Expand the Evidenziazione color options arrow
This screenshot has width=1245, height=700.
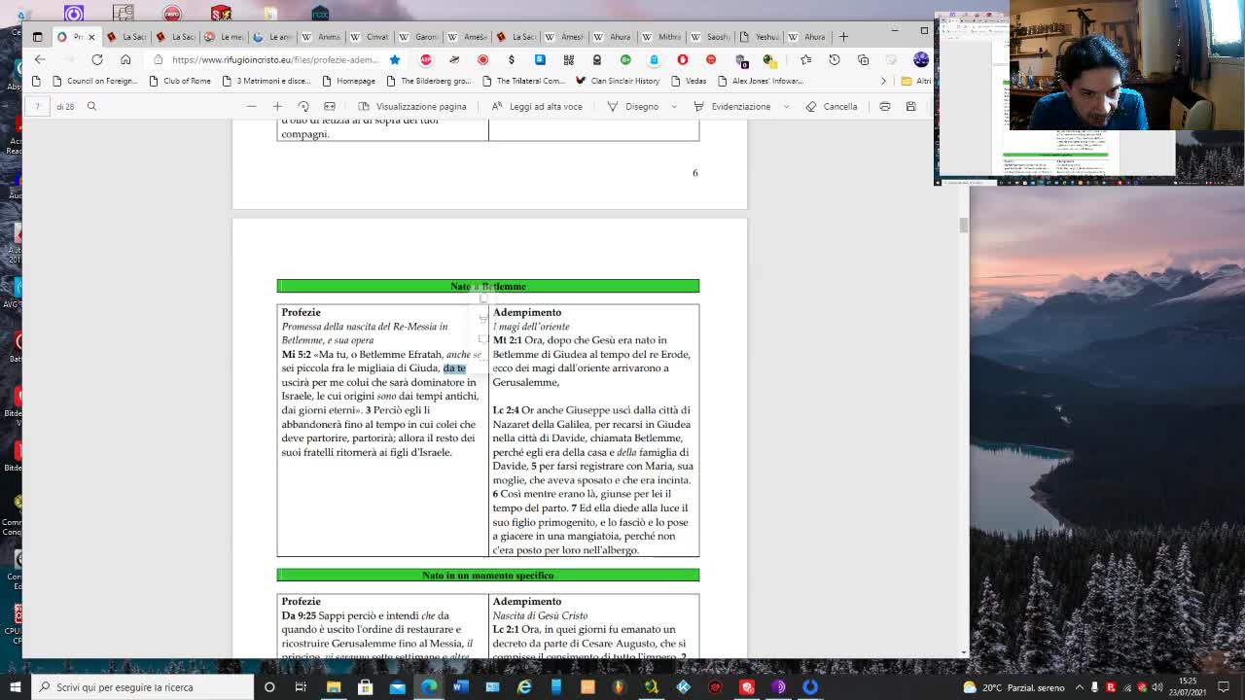786,106
